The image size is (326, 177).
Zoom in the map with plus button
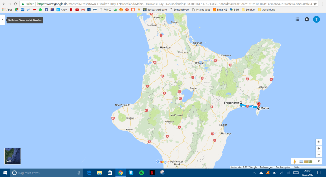coord(319,148)
